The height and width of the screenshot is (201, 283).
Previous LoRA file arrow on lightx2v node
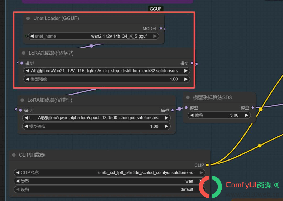[x=27, y=71]
